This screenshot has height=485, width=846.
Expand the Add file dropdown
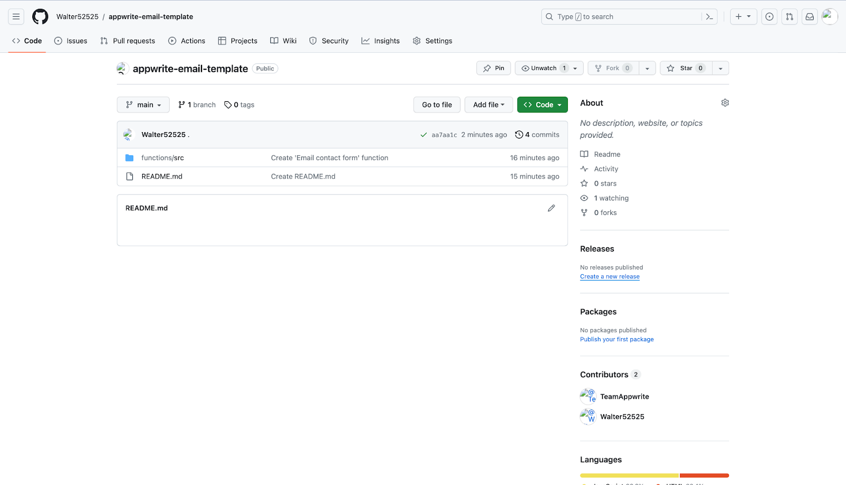point(489,105)
